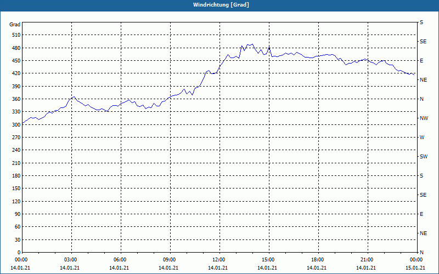
Task: Click the 180 left axis label
Action: coord(16,176)
